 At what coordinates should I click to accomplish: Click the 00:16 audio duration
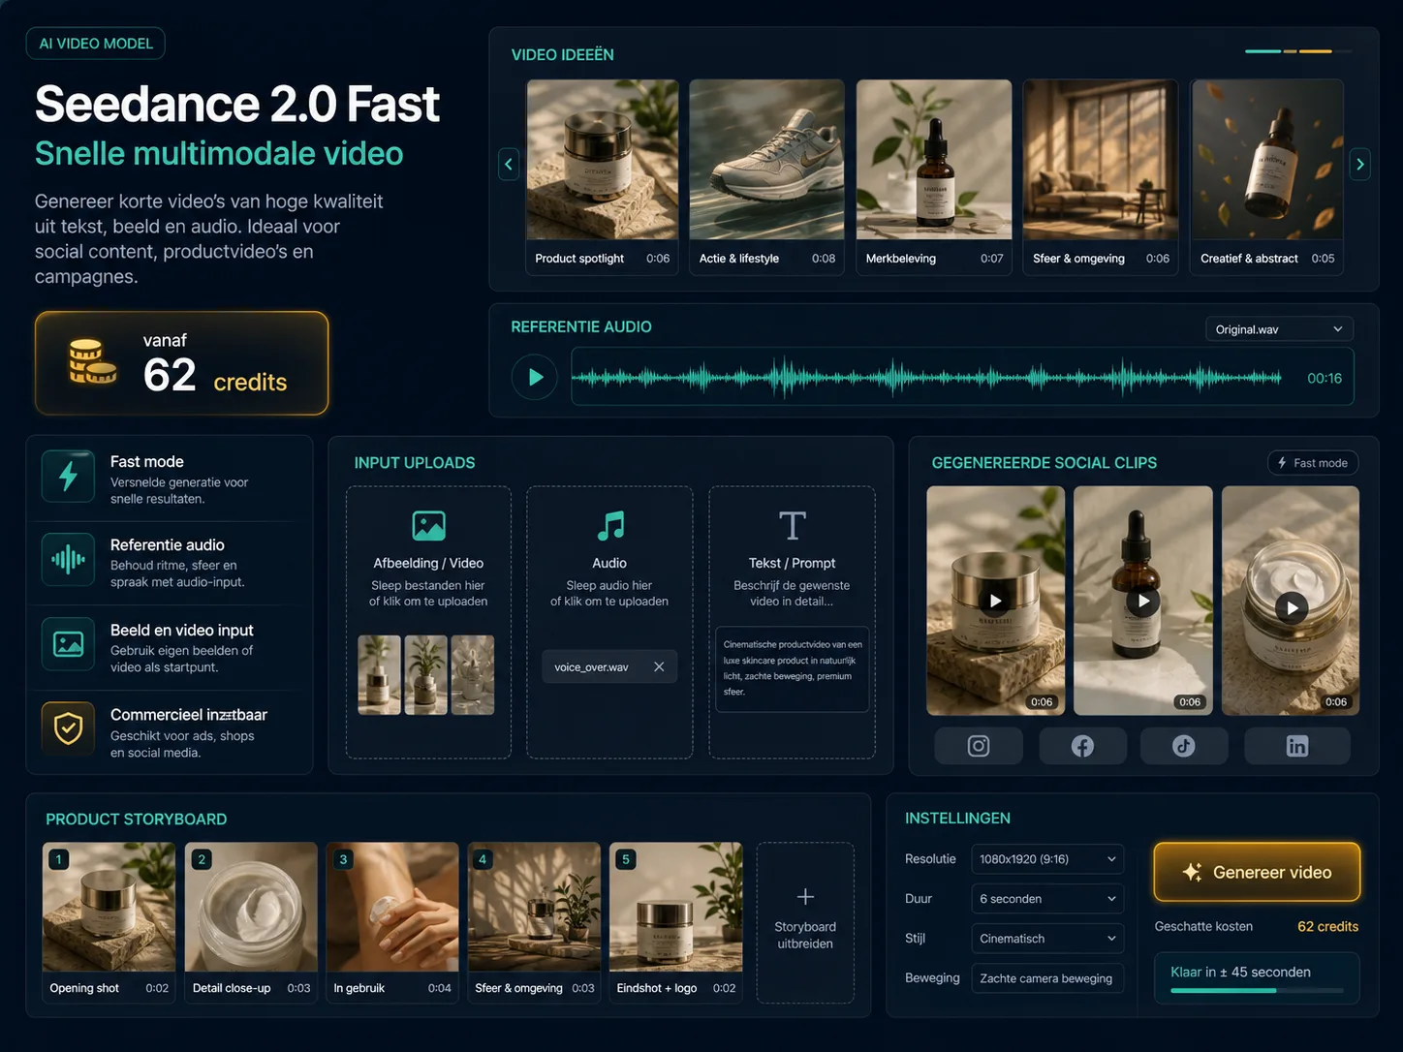pos(1325,378)
